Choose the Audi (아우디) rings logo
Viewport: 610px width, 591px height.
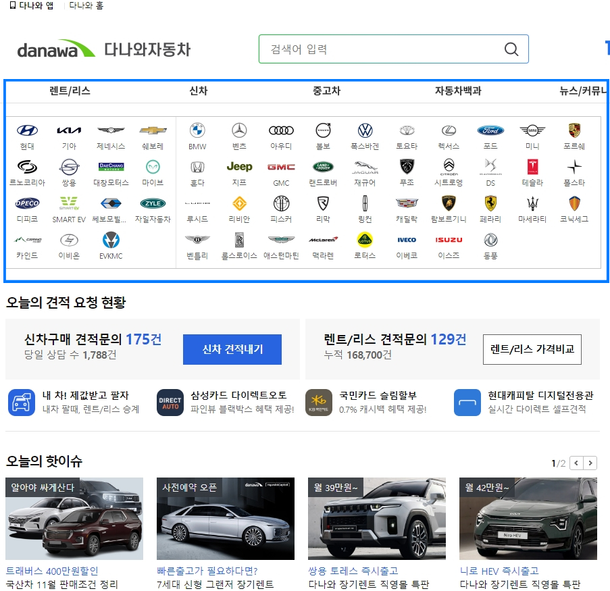(x=281, y=131)
